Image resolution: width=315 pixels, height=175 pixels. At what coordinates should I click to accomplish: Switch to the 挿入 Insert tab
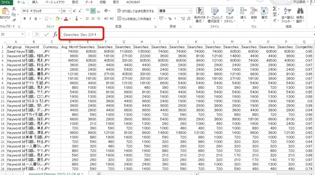35,2
